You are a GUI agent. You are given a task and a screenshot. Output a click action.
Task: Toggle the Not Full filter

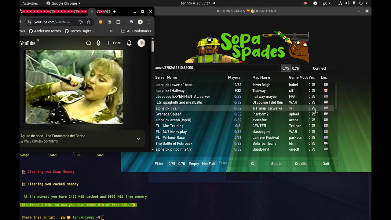click(208, 164)
